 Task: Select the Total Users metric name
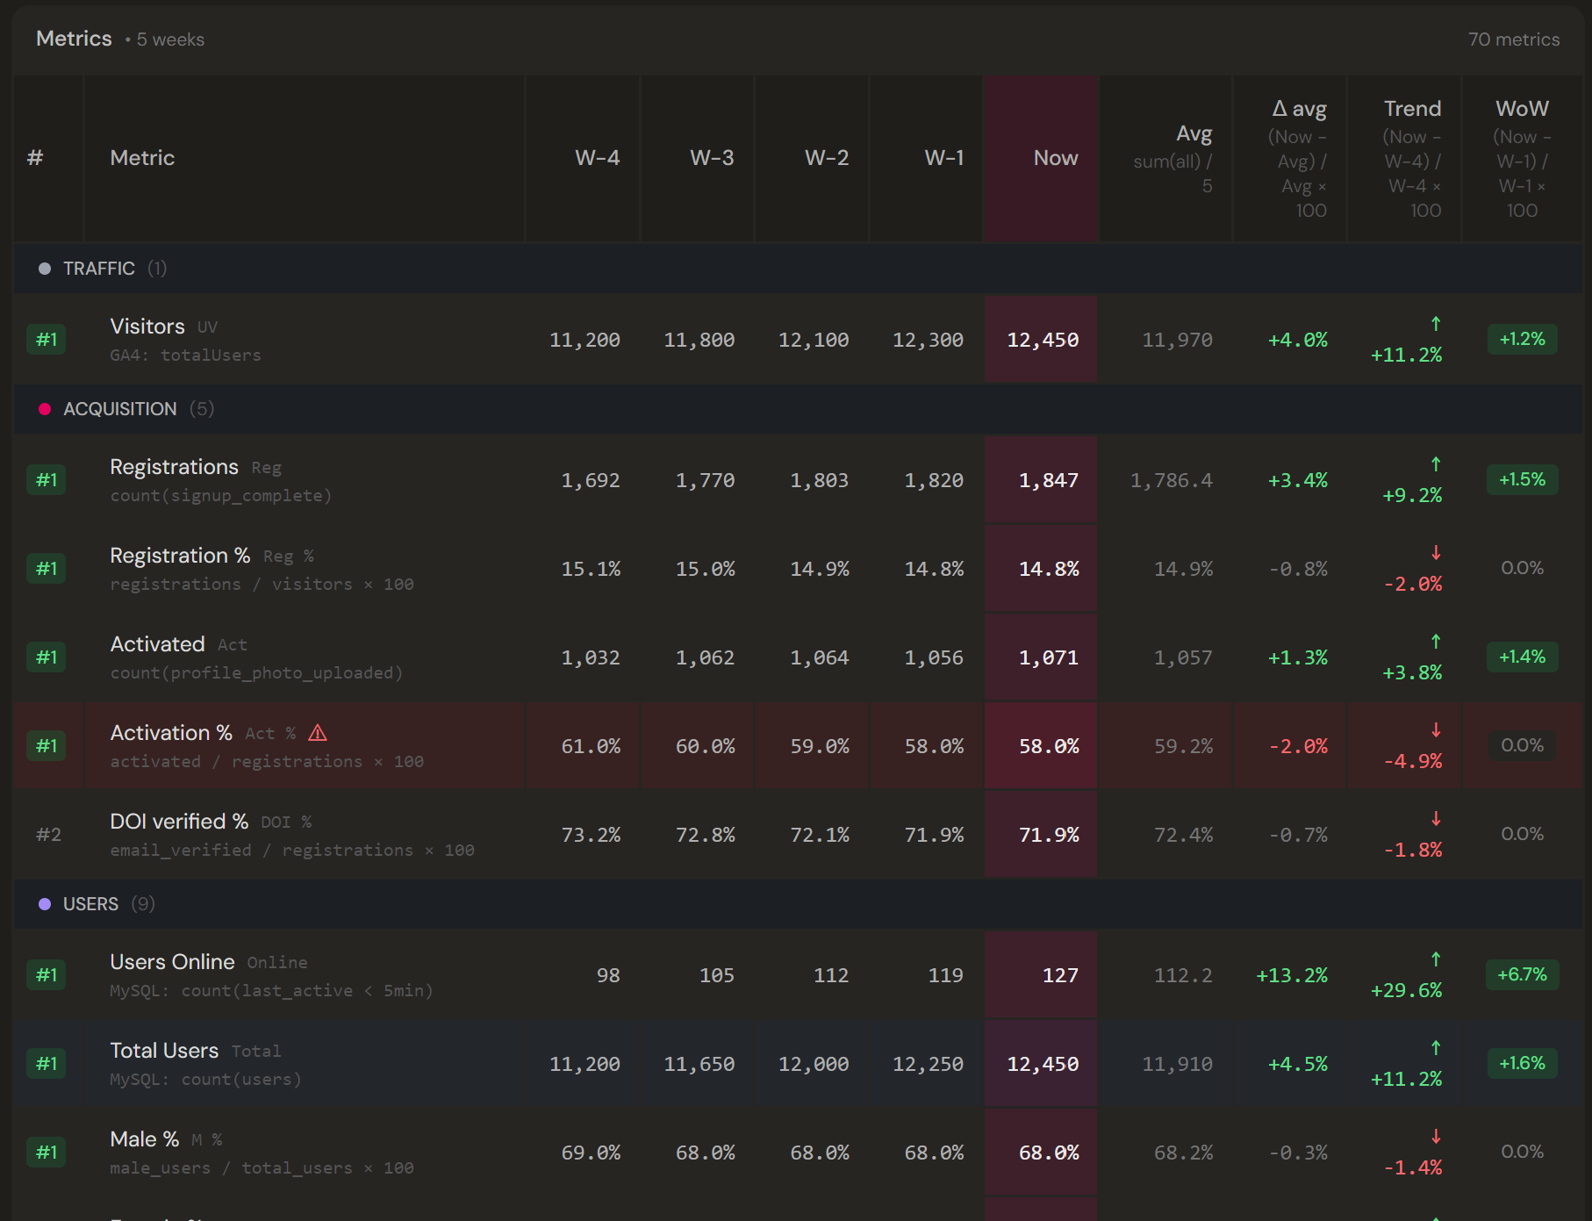164,1051
